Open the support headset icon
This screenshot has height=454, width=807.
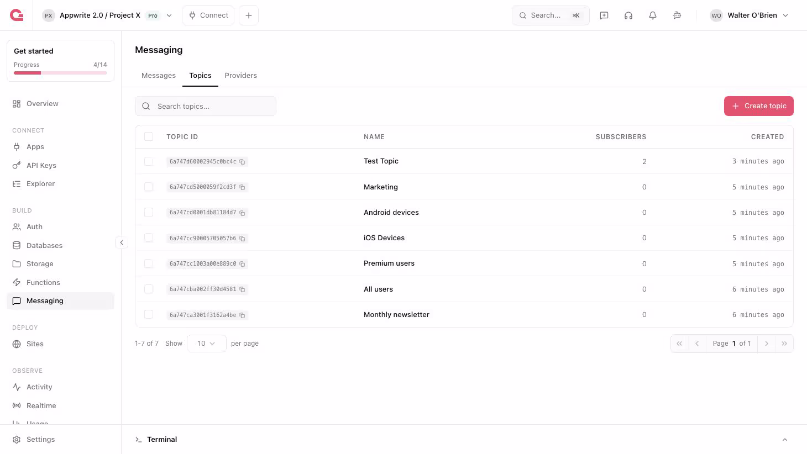point(628,15)
